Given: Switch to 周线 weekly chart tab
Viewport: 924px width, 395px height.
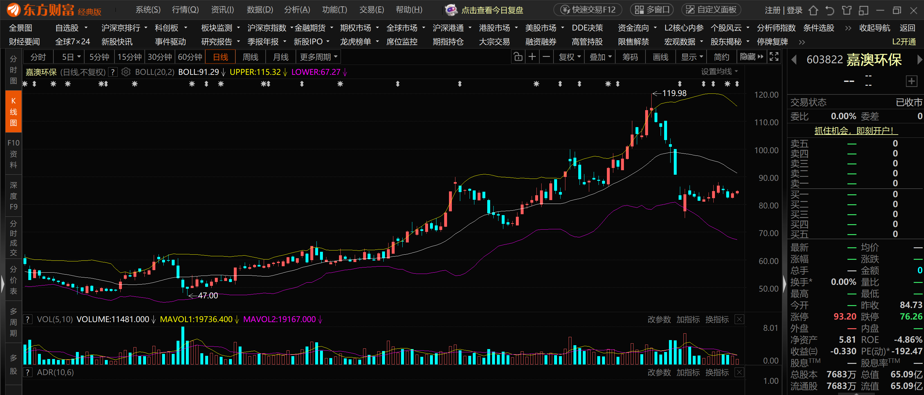Looking at the screenshot, I should tap(250, 57).
